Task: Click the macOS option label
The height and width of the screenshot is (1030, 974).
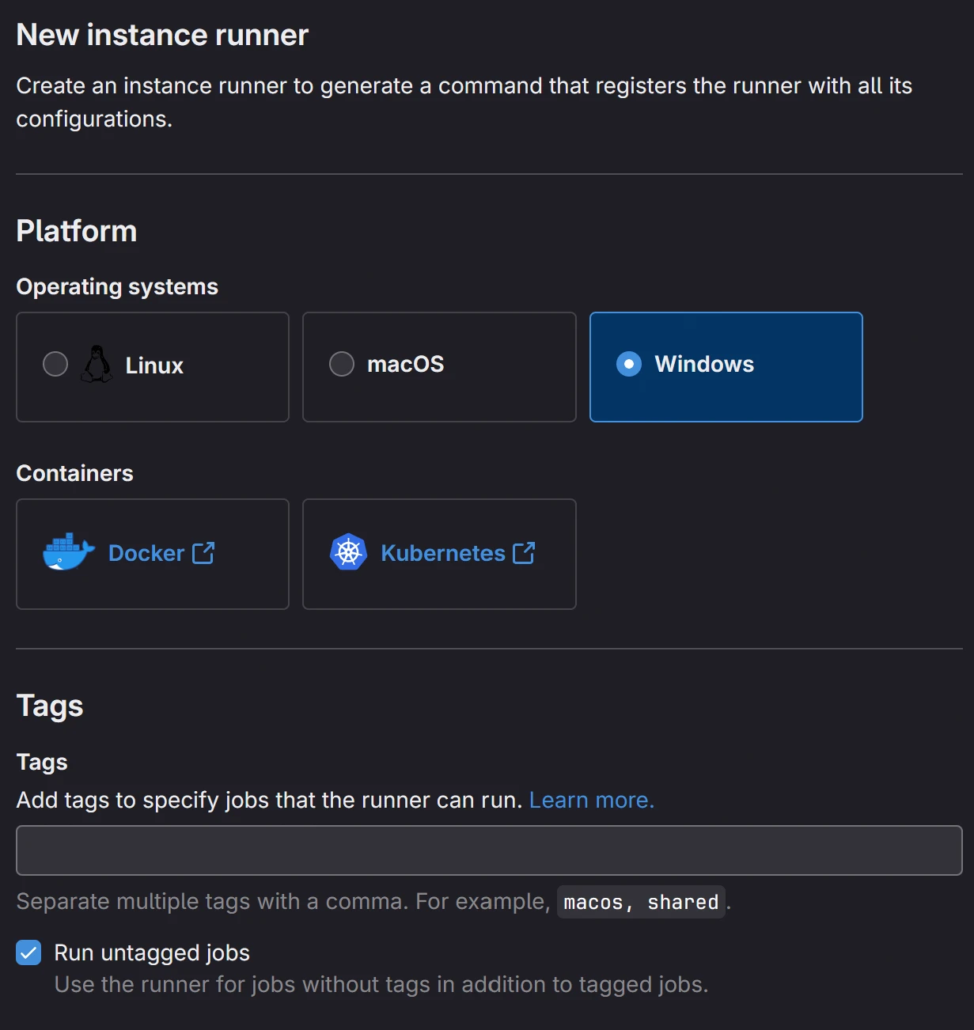Action: [405, 365]
